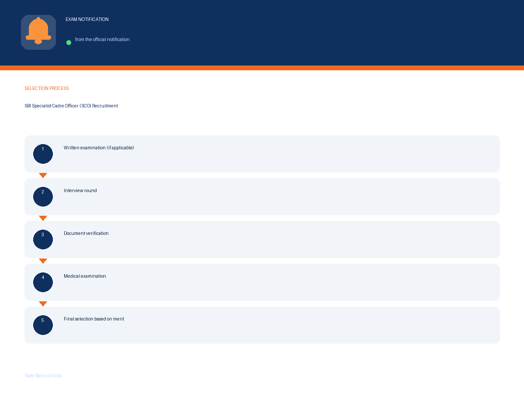
Task: Click the "EXAM NOTIFICATION" header title
Action: 87,19
